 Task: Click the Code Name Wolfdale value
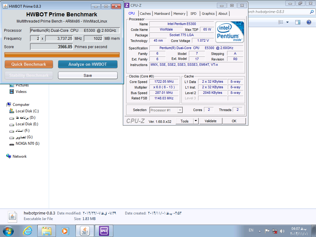(166, 29)
